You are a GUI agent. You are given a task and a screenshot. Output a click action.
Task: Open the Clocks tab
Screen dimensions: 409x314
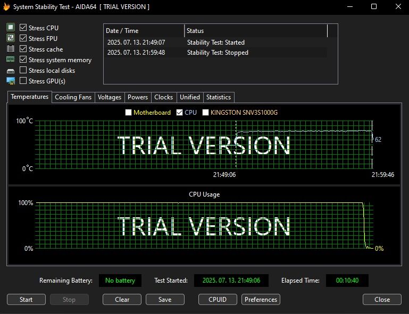click(x=164, y=97)
